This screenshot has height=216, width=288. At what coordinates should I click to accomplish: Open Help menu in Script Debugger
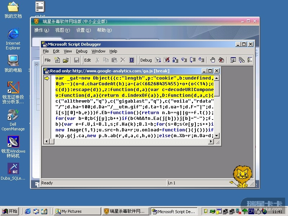pos(113,51)
